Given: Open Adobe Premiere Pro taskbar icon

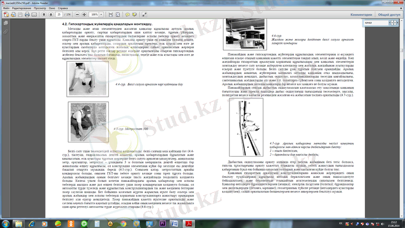Looking at the screenshot, I should 163,223.
